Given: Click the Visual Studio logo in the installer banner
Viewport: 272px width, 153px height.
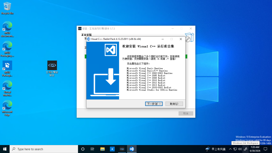Looking at the screenshot, I should coord(111,50).
